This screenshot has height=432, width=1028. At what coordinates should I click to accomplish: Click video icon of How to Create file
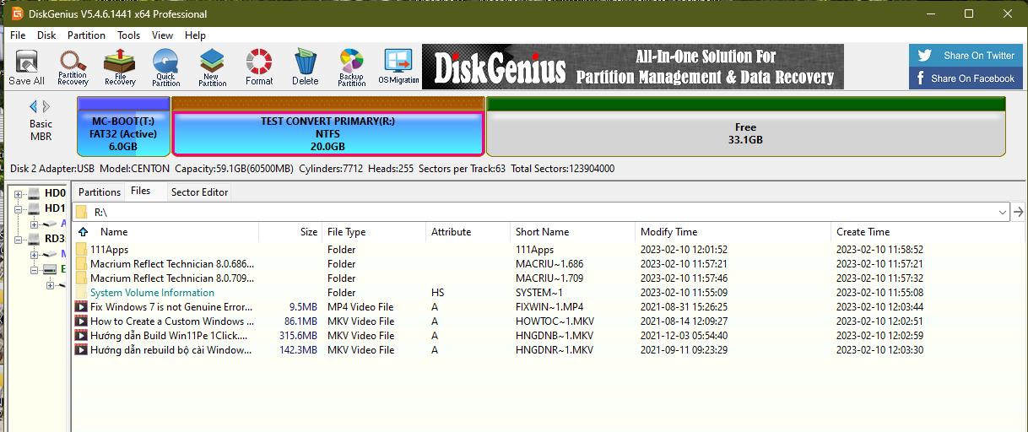tap(82, 321)
